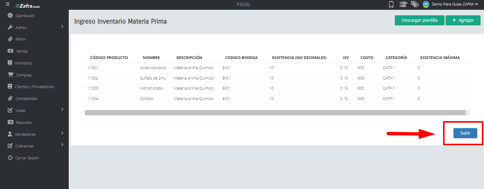Click the EXISTENCIA (NO DECIMALES) column header

pyautogui.click(x=299, y=57)
